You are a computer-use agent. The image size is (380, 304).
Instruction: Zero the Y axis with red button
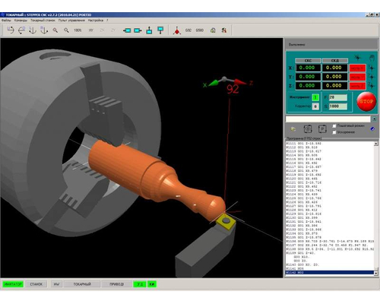coord(357,77)
